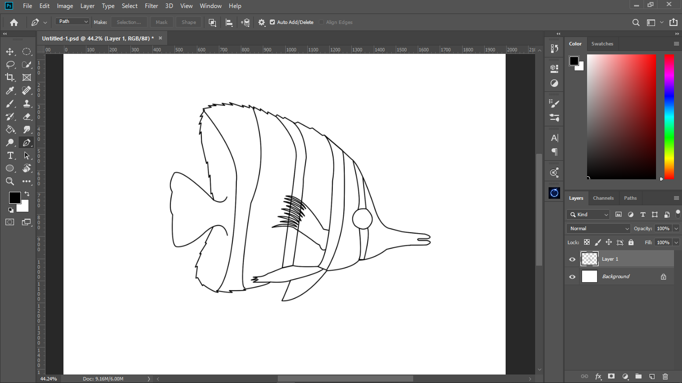This screenshot has height=383, width=682.
Task: Uncheck the Auto Add/Delete checkbox
Action: point(272,22)
